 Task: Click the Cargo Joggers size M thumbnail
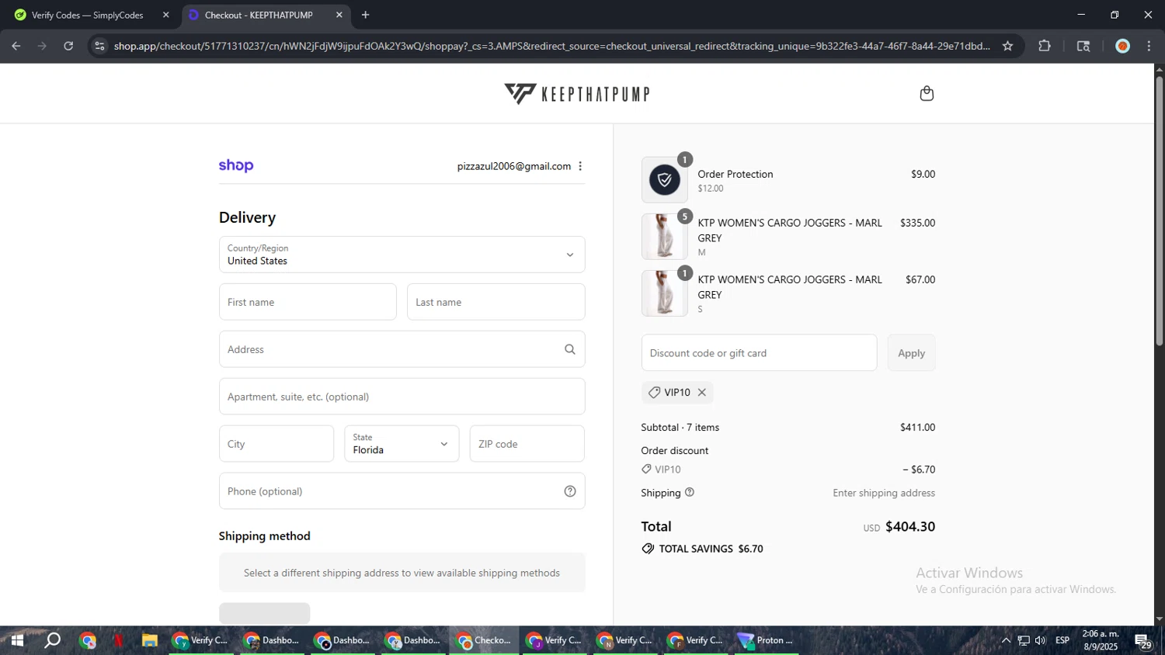[664, 237]
